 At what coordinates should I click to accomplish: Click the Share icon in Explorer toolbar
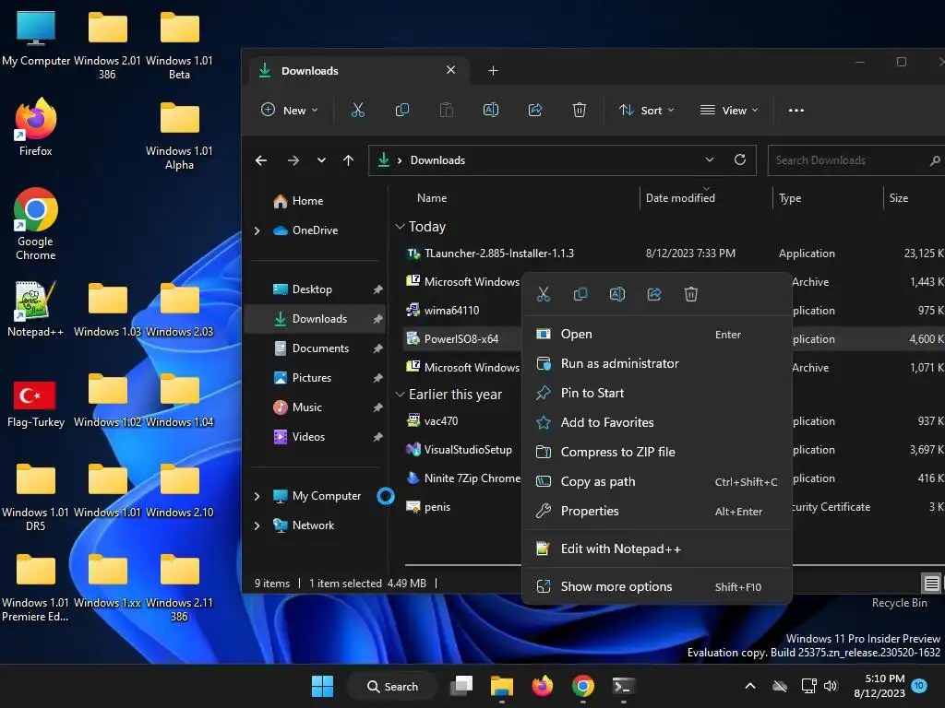535,111
